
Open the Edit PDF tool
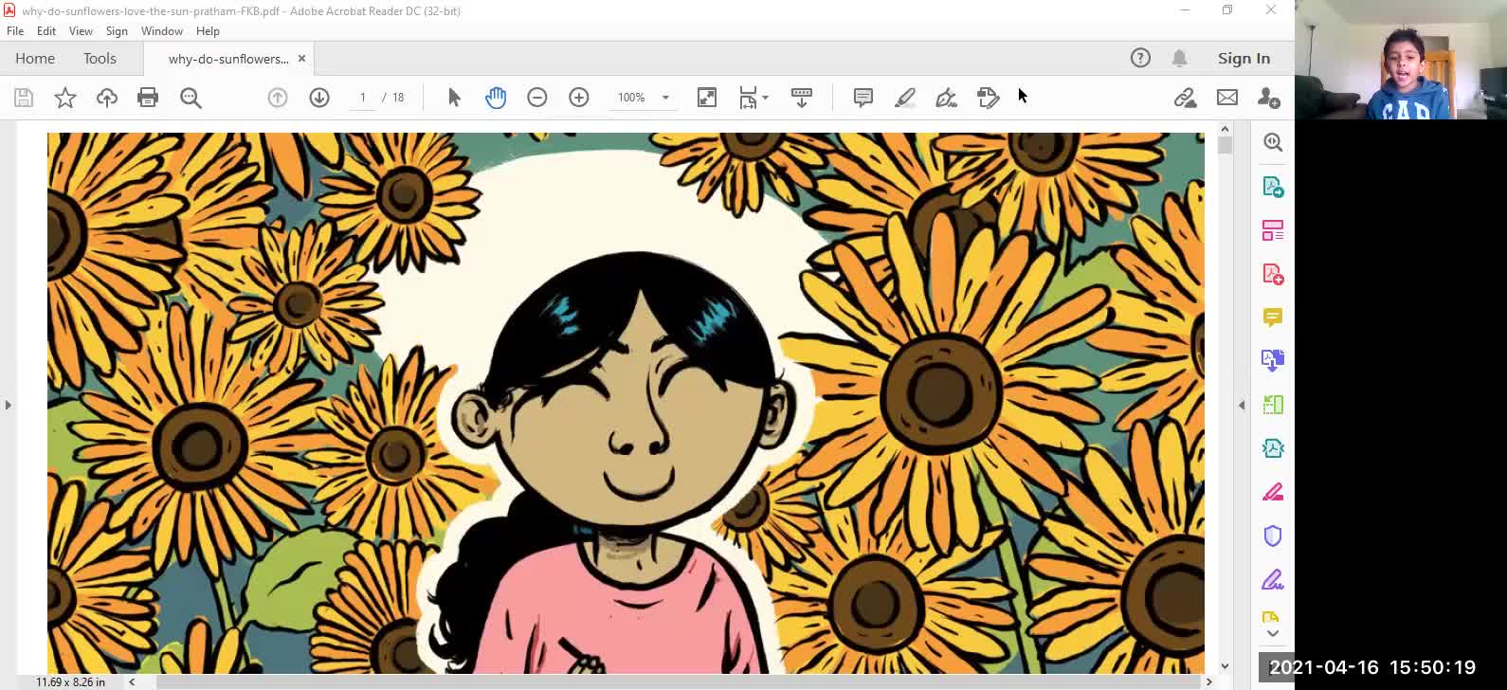click(1273, 230)
